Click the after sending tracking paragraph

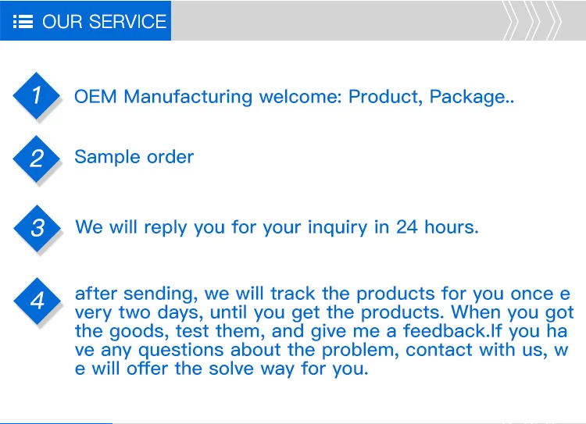click(x=323, y=331)
